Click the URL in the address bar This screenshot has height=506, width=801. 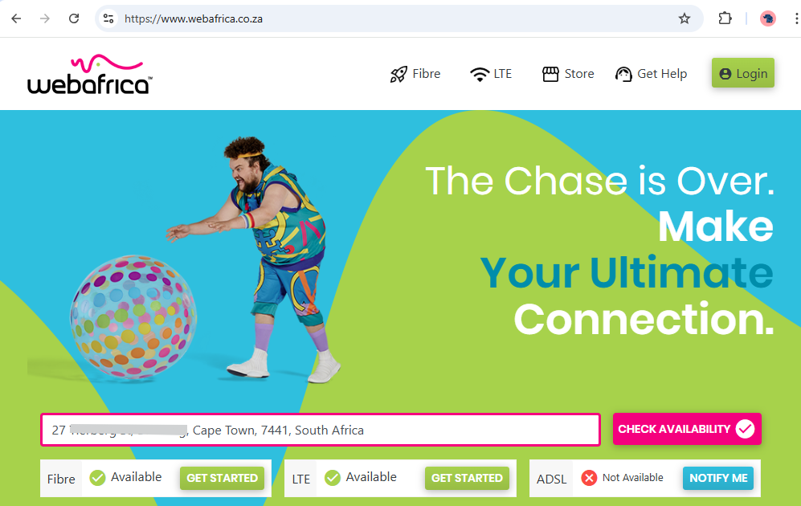click(194, 19)
